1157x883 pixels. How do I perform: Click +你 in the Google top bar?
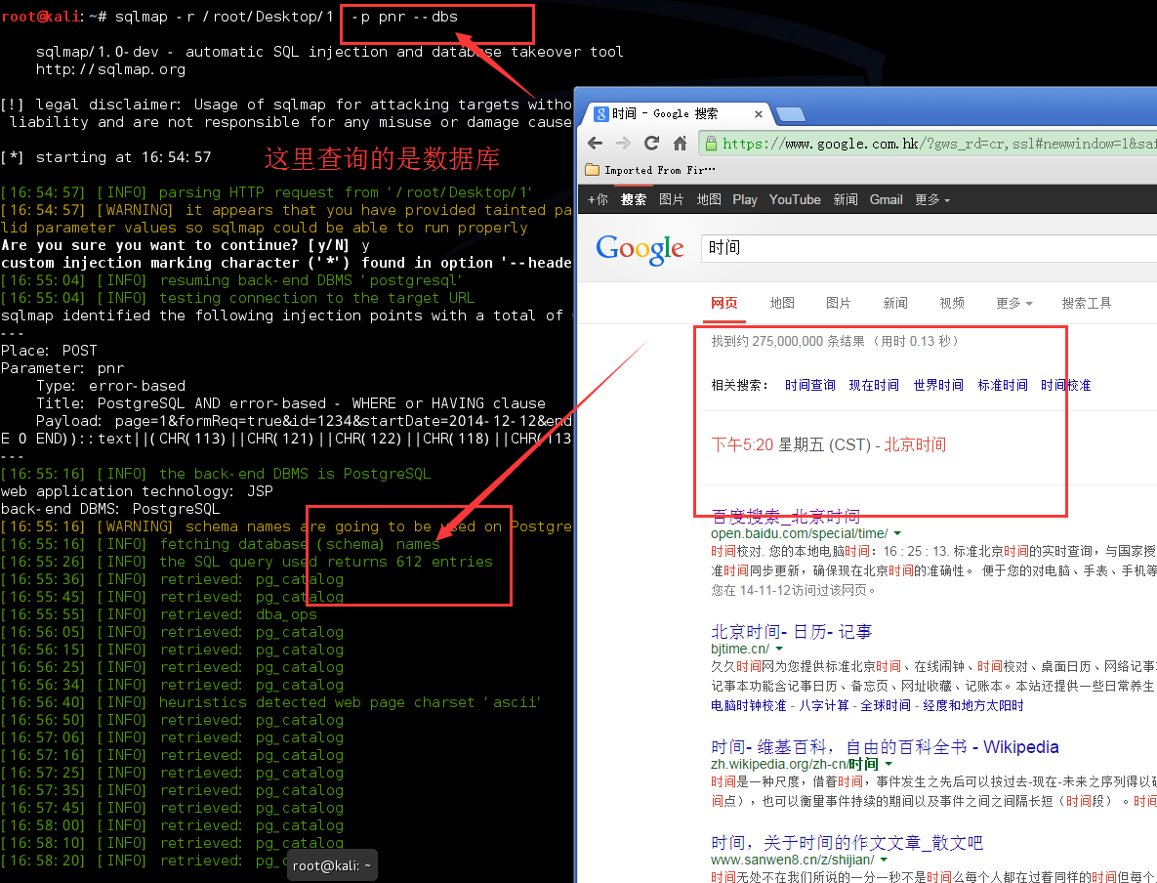click(598, 199)
